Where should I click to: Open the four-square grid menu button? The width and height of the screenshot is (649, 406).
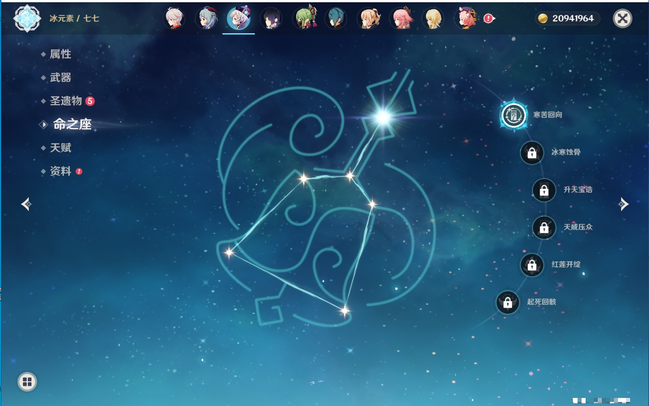pos(27,382)
